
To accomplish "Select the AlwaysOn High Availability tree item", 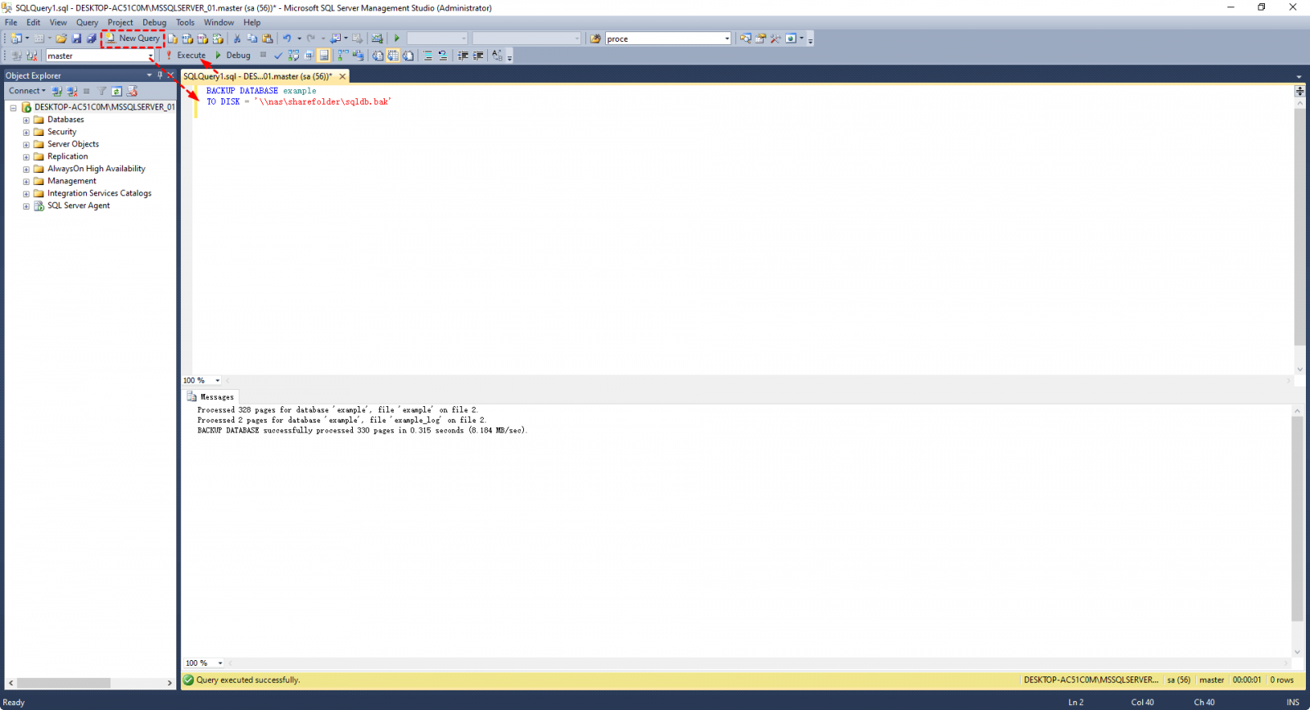I will coord(96,169).
